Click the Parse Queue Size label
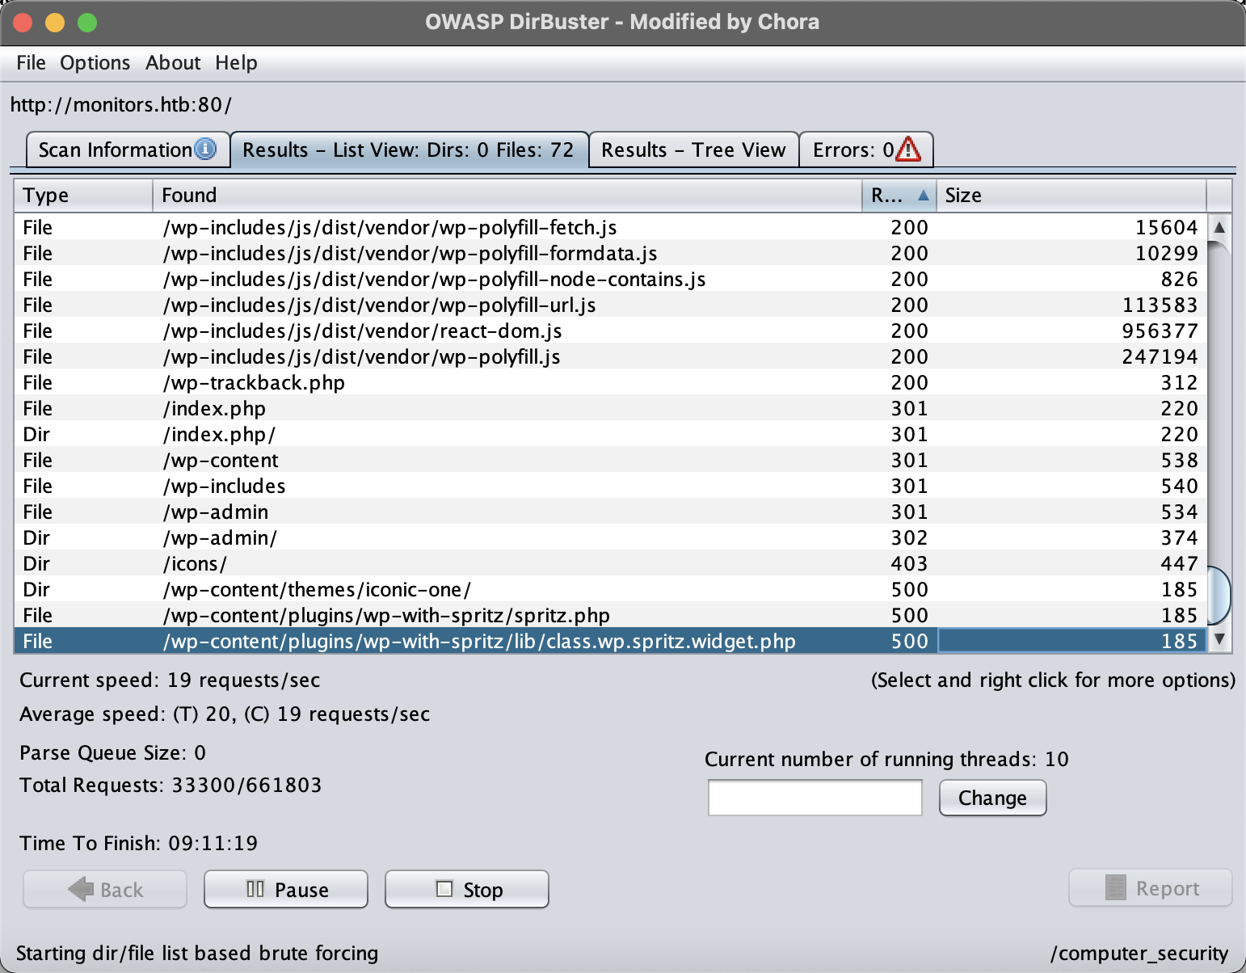The width and height of the screenshot is (1246, 973). point(112,752)
